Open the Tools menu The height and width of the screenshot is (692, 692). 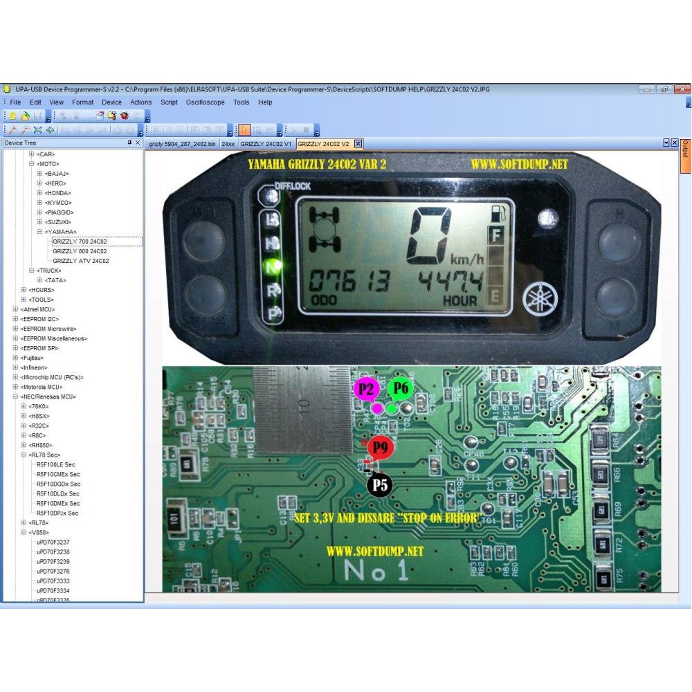242,102
